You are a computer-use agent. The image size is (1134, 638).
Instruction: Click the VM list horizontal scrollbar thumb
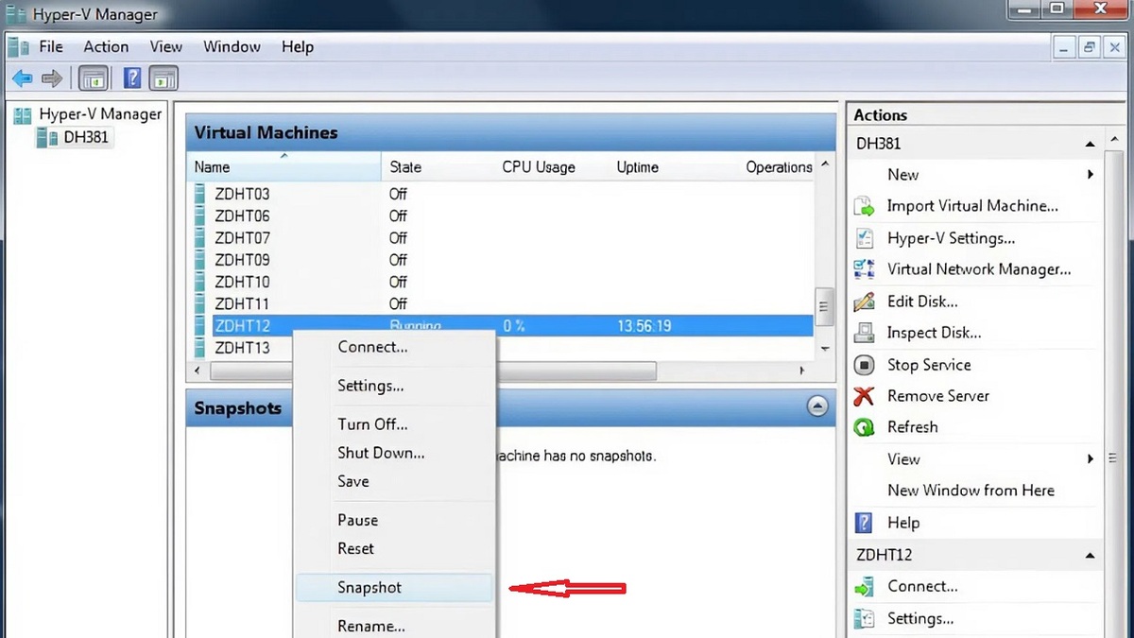pyautogui.click(x=434, y=371)
